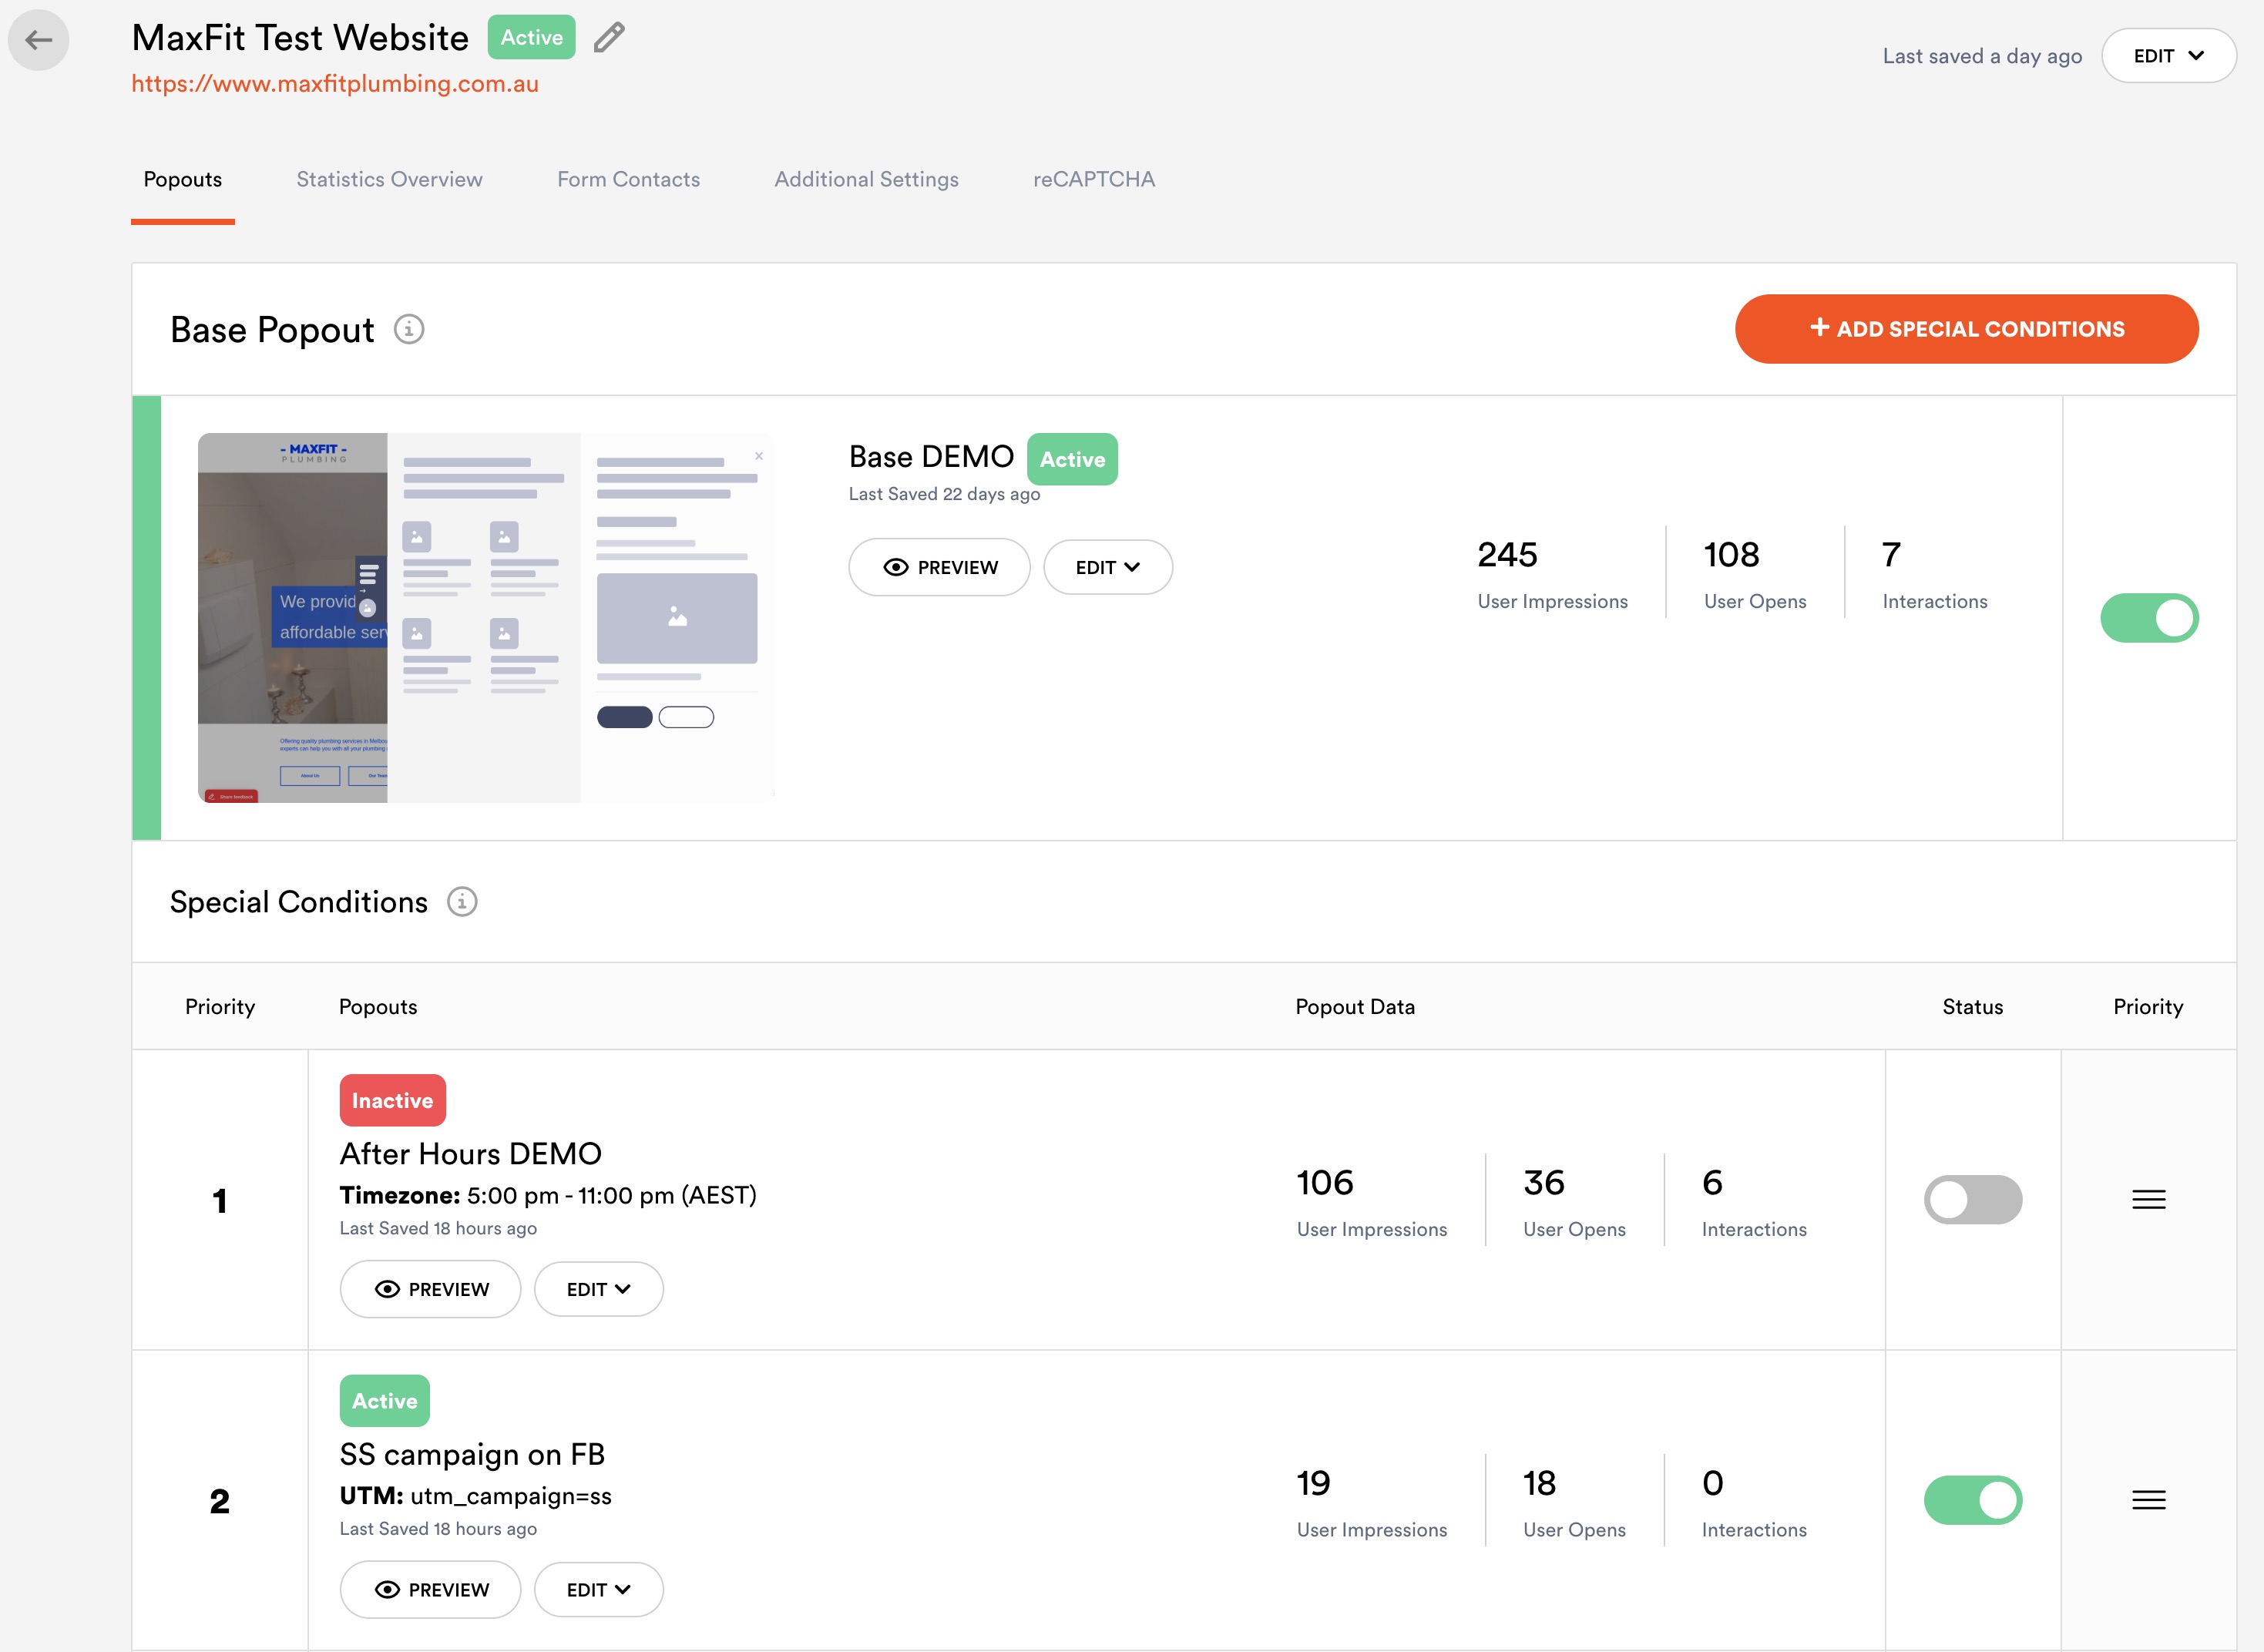Click the Active badge next to Base DEMO
Image resolution: width=2264 pixels, height=1652 pixels.
pyautogui.click(x=1072, y=459)
